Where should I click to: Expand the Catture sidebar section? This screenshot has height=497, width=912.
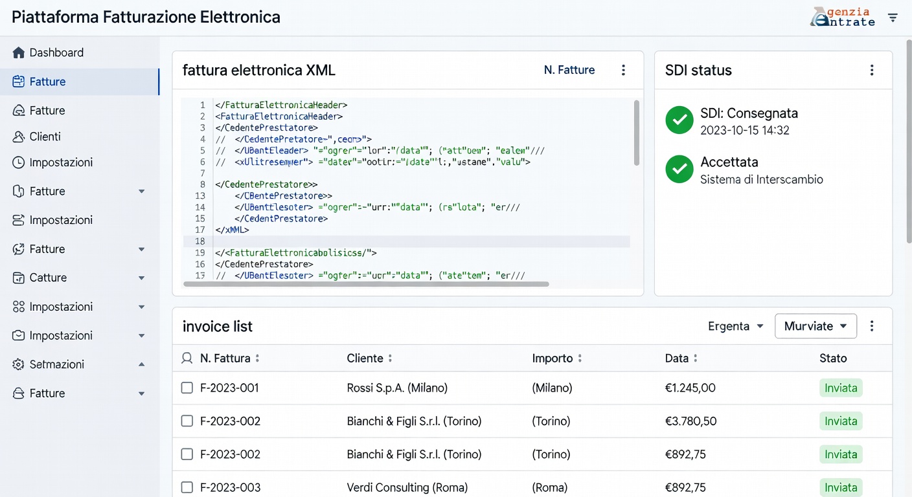pos(141,278)
